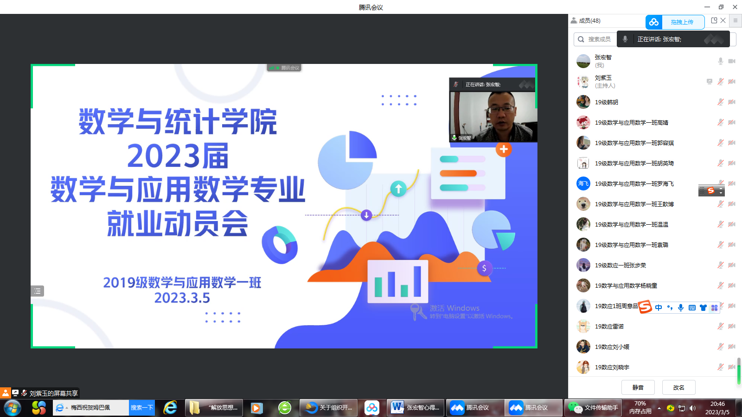Click Sogou voice input microphone icon
The height and width of the screenshot is (417, 742).
(x=681, y=308)
